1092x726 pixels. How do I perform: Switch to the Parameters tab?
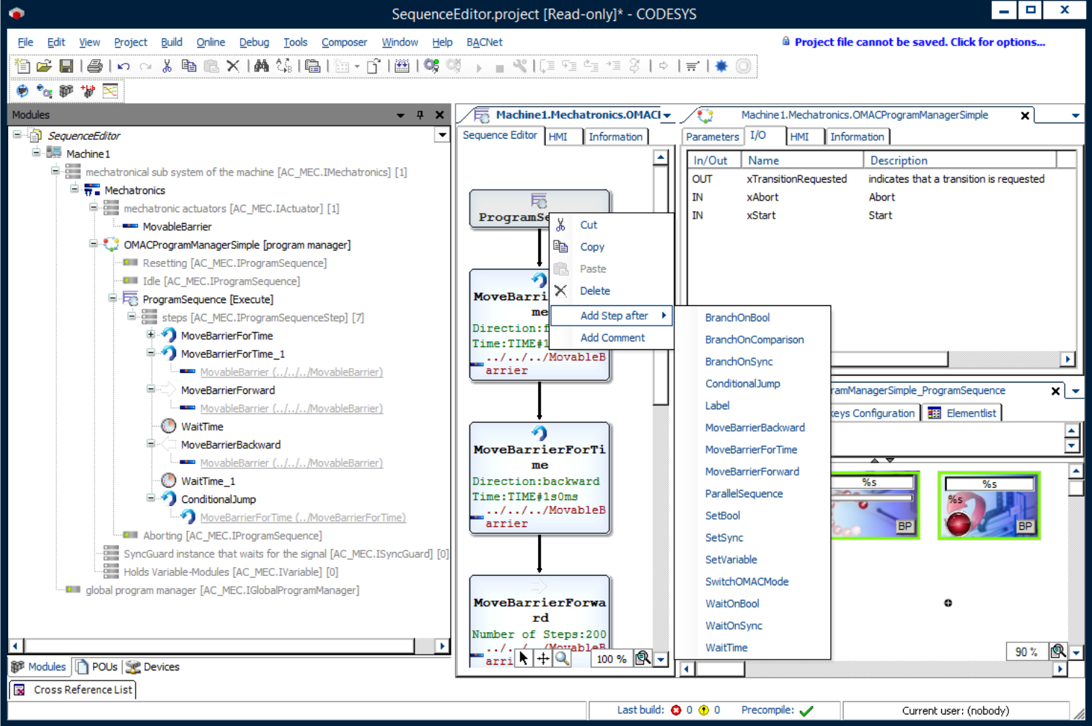click(x=712, y=136)
